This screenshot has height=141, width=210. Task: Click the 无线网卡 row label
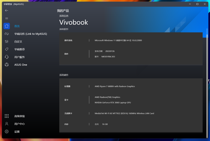tap(68, 114)
